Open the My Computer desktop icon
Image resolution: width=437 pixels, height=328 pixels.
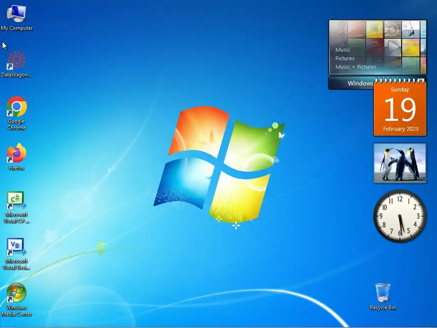(x=17, y=17)
